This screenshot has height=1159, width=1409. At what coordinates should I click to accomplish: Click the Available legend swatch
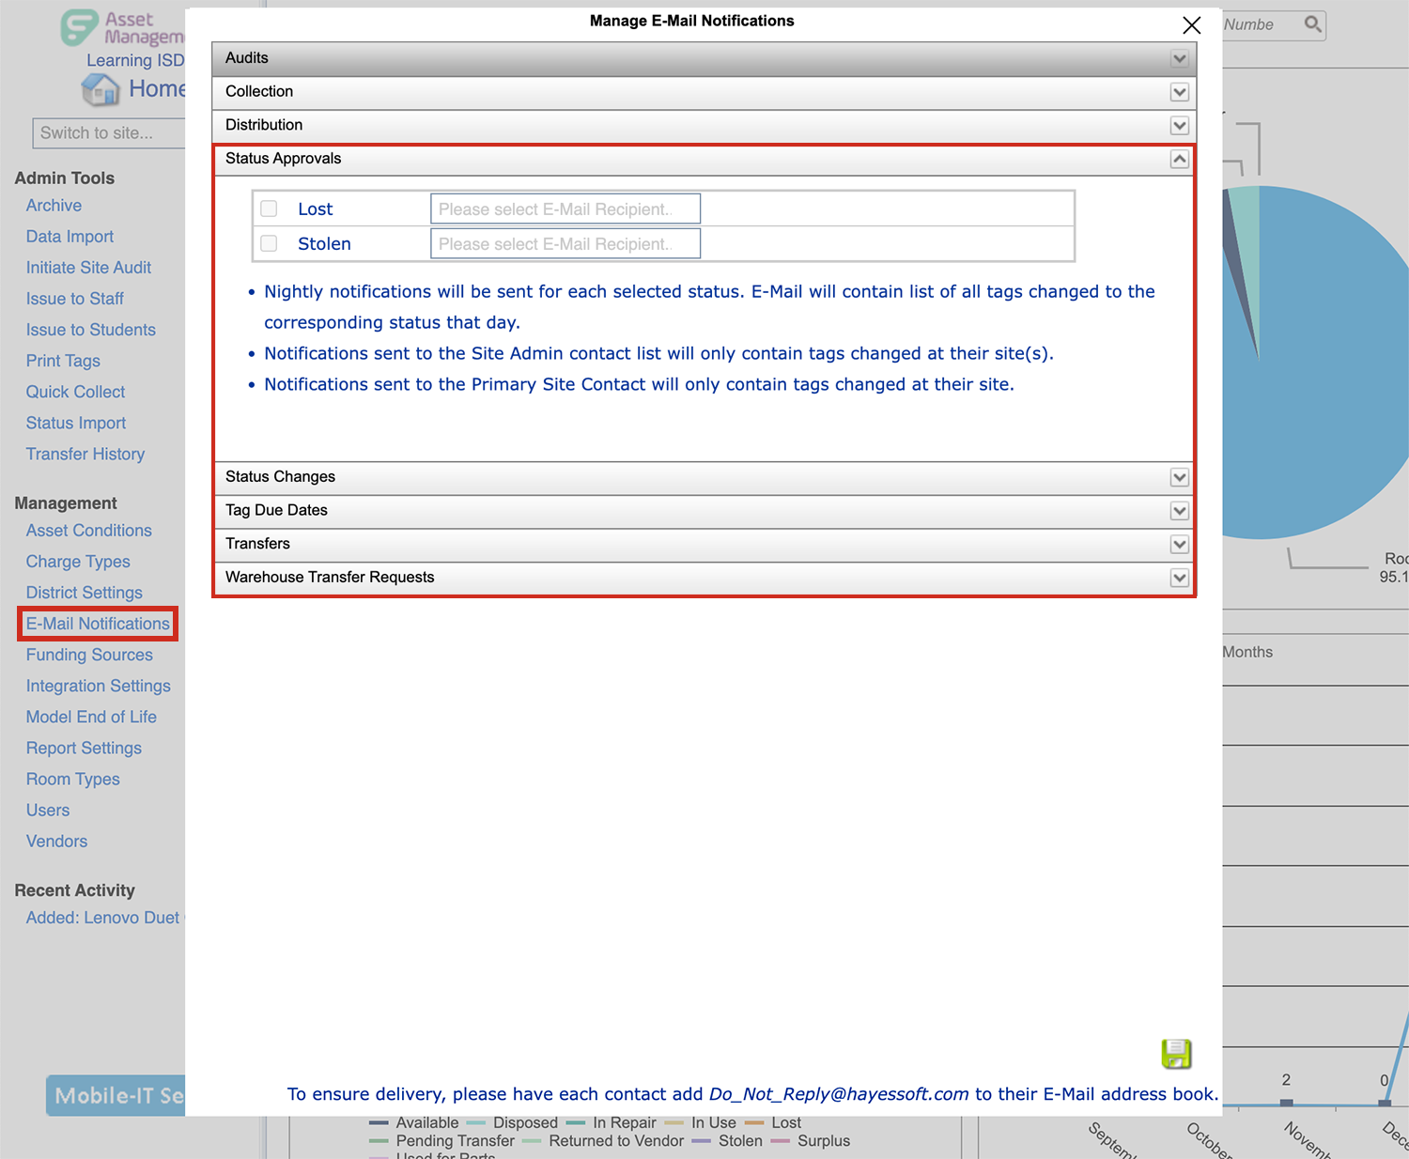[379, 1122]
